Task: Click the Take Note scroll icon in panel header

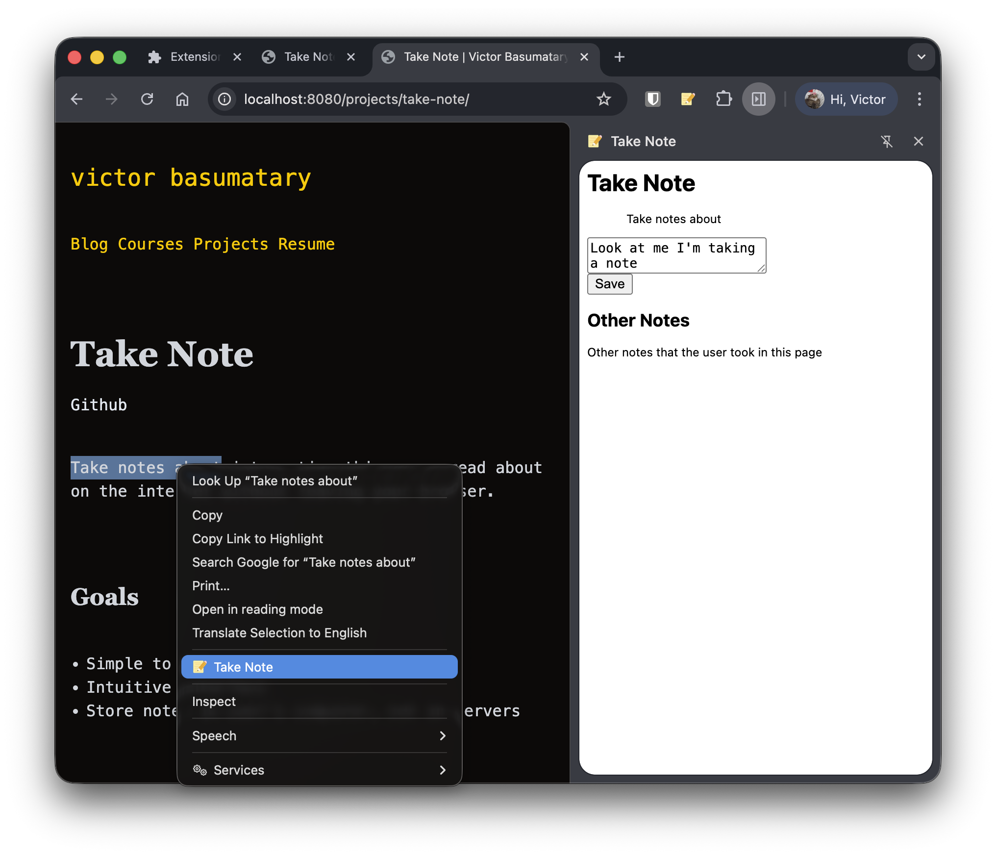Action: click(x=596, y=141)
